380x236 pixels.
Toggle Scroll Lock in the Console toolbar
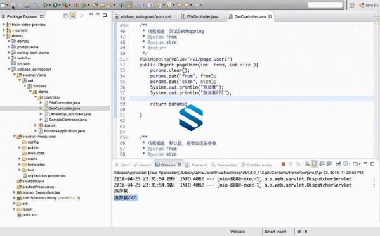tap(314, 164)
